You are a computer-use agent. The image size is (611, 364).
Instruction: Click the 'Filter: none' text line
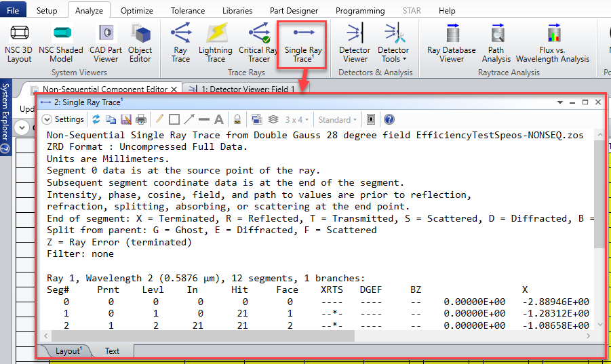pos(80,254)
